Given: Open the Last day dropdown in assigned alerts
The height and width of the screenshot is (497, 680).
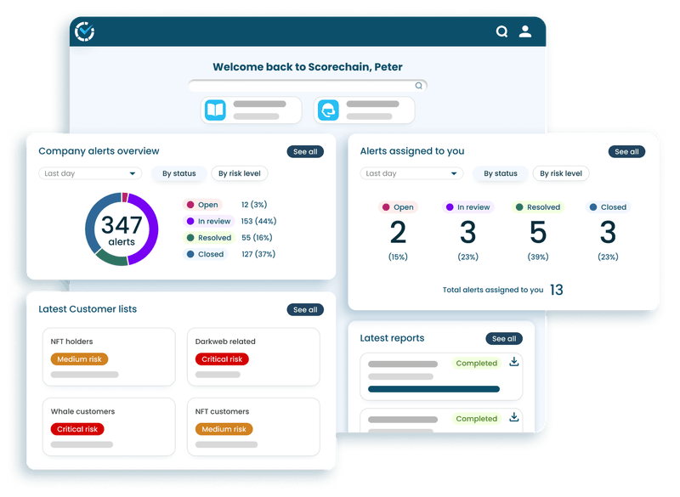Looking at the screenshot, I should point(410,173).
